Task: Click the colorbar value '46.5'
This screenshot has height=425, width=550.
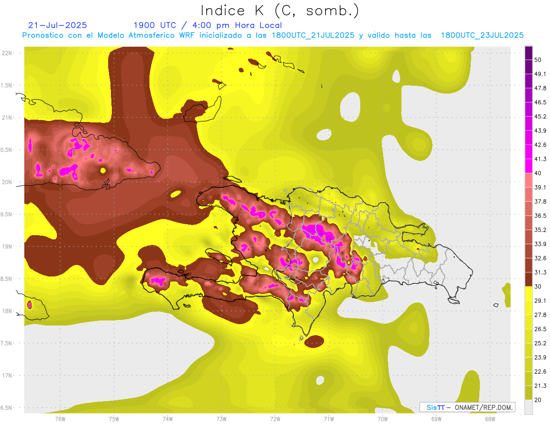Action: point(540,102)
